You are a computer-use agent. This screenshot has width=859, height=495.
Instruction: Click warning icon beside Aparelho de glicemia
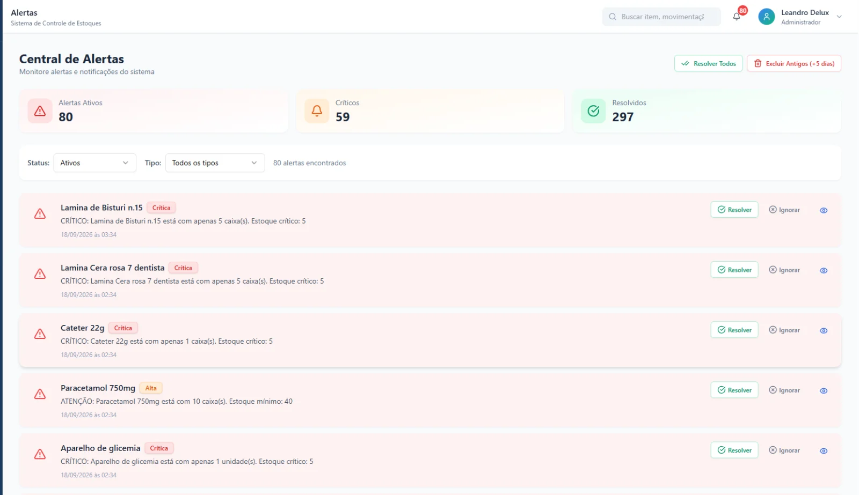(40, 454)
